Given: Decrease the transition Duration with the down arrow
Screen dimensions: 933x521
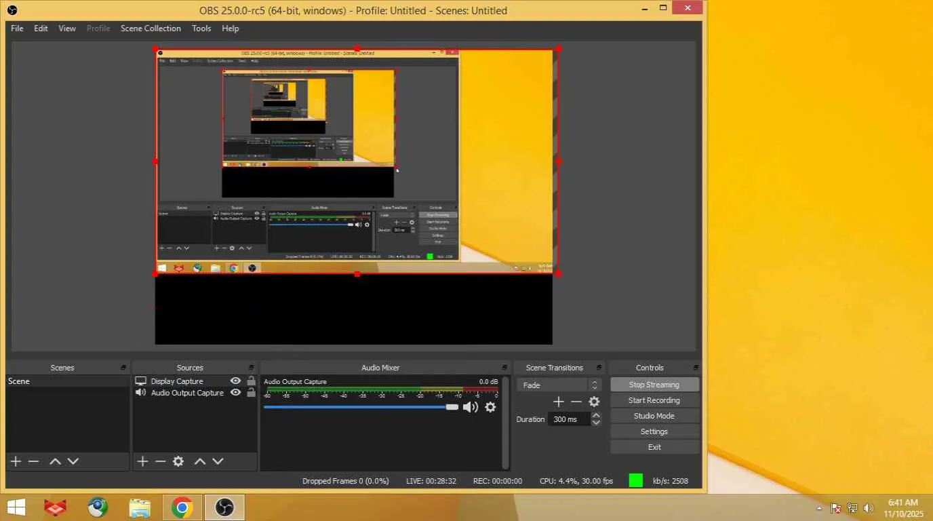Looking at the screenshot, I should (596, 423).
